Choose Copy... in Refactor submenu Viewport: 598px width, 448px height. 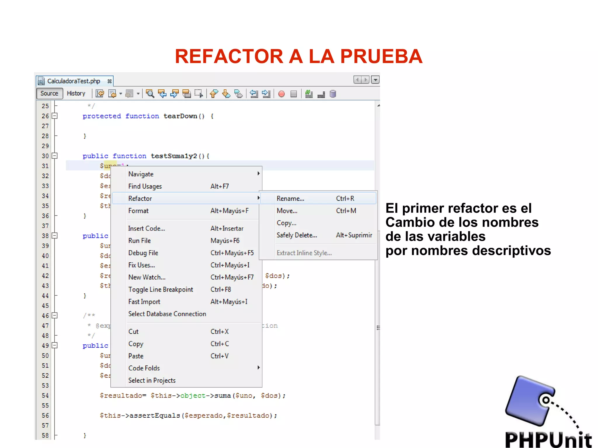point(318,223)
